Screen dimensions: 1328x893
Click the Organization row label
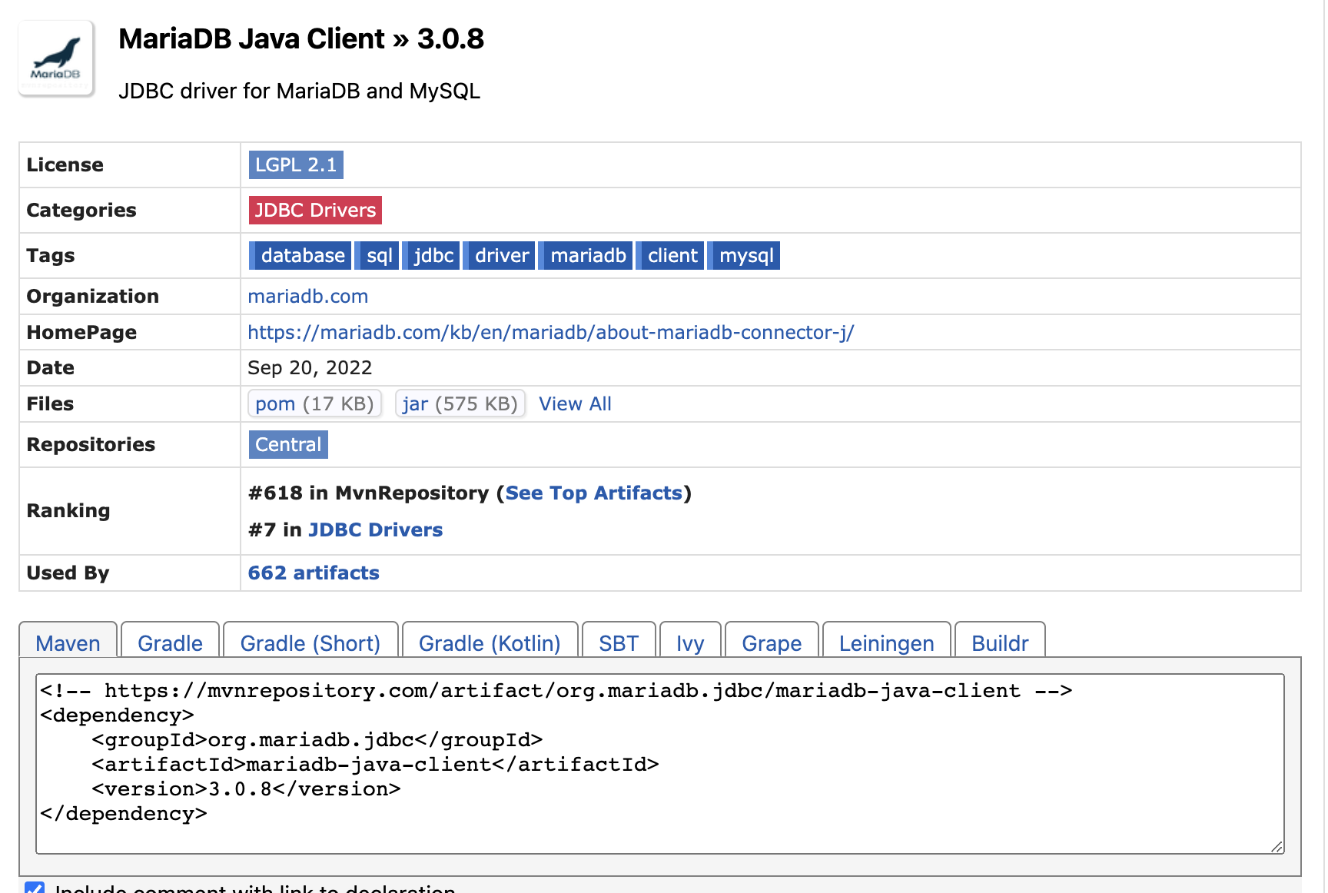pos(92,296)
